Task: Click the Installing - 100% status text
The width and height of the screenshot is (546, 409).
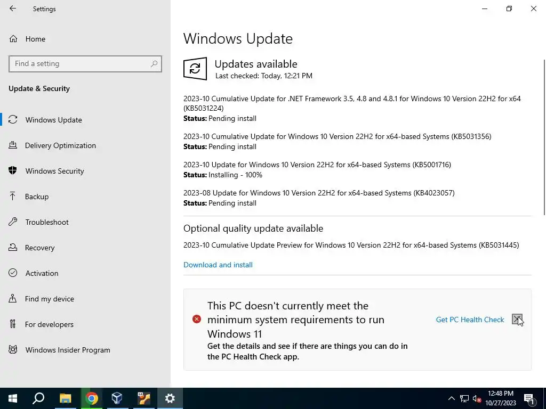Action: point(235,175)
